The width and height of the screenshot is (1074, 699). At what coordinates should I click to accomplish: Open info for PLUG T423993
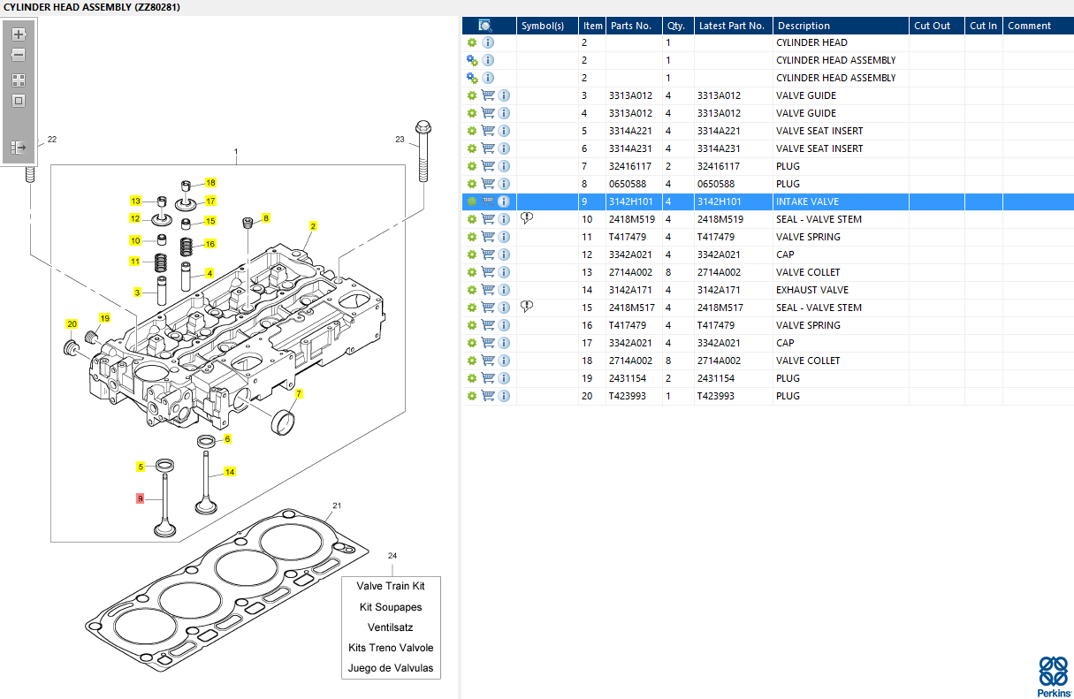tap(504, 396)
